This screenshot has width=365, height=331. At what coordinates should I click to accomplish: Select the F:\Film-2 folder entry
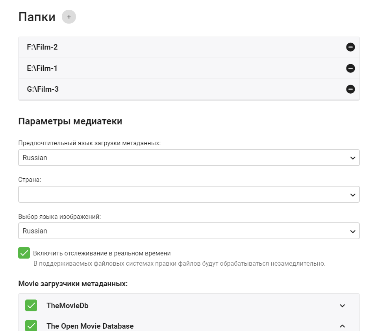(x=43, y=47)
